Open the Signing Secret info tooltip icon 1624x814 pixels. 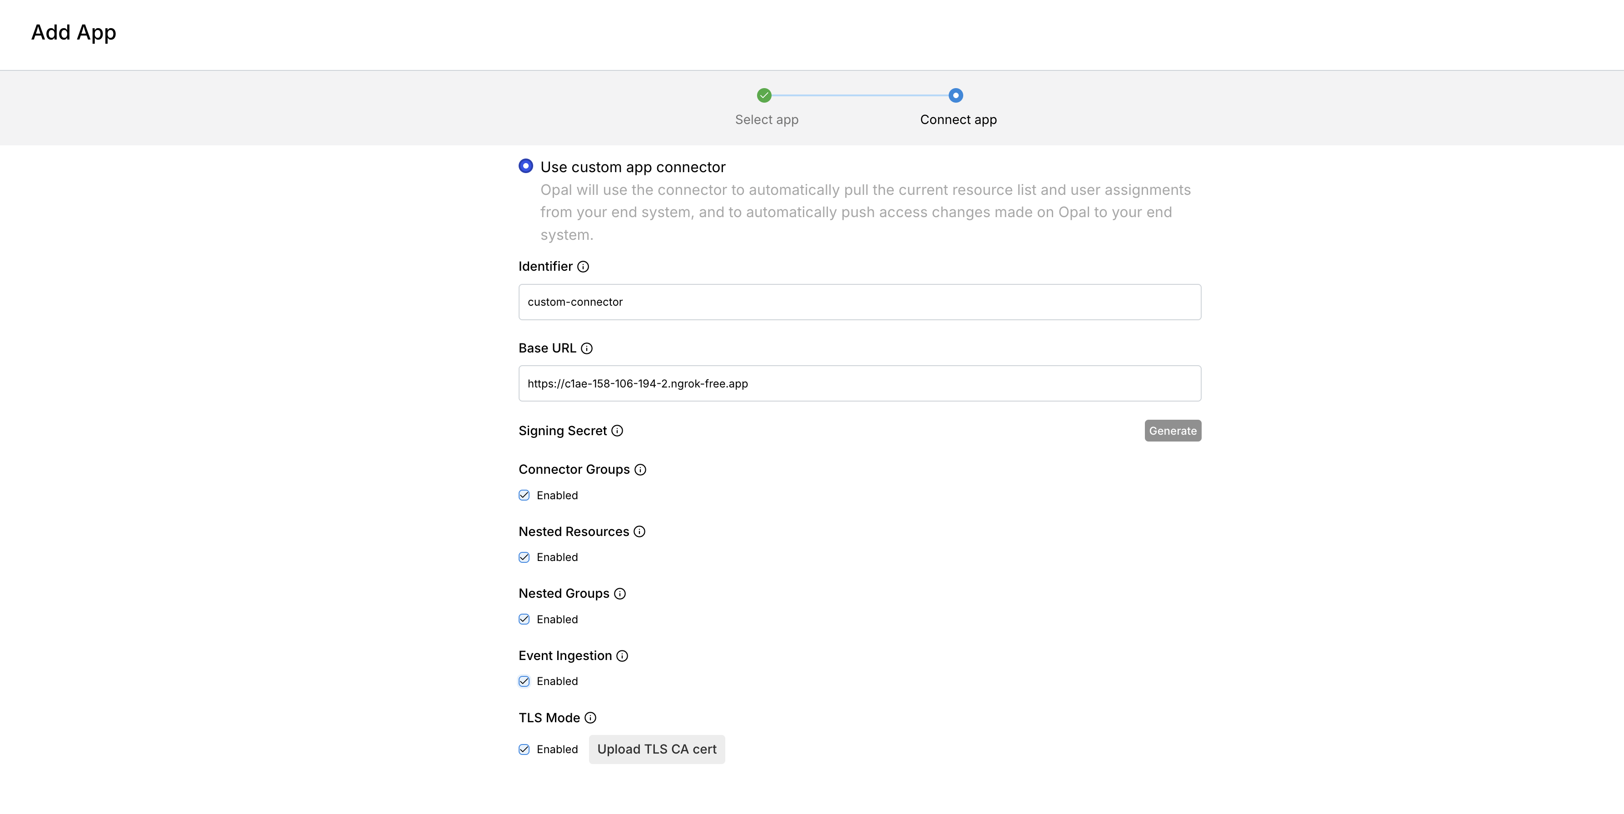[x=617, y=431]
